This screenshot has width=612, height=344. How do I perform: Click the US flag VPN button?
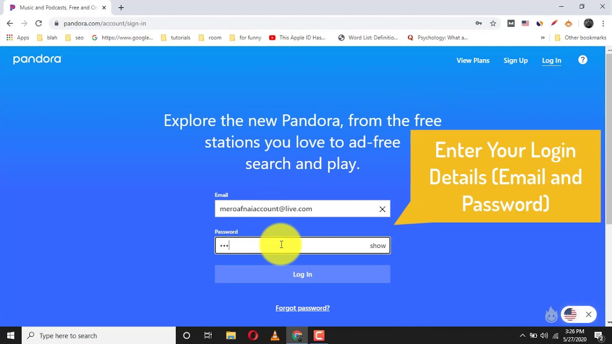tap(570, 314)
